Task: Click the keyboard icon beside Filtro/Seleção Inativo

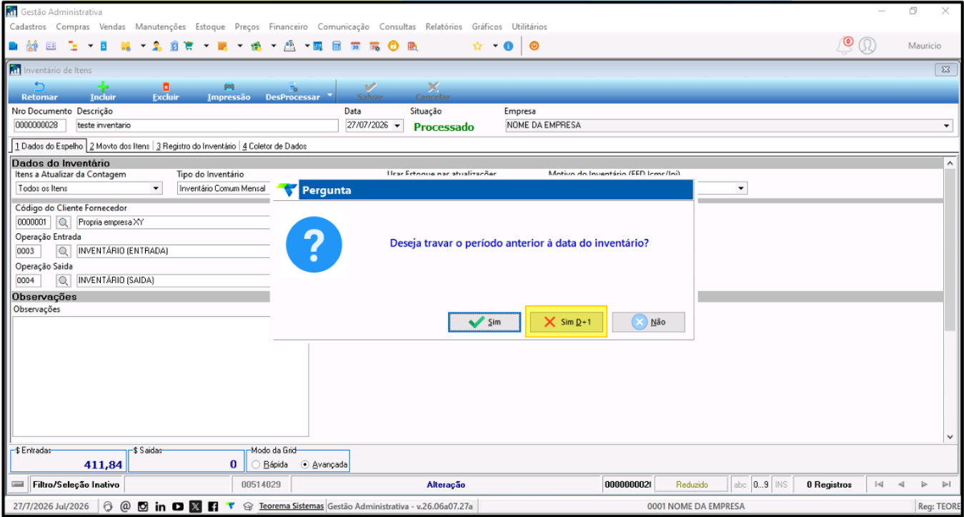Action: 19,484
